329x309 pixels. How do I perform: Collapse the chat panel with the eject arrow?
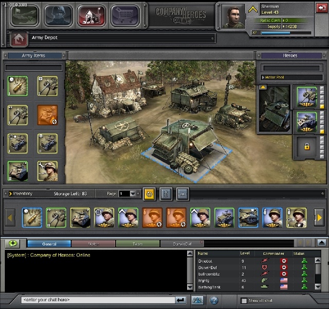[322, 243]
